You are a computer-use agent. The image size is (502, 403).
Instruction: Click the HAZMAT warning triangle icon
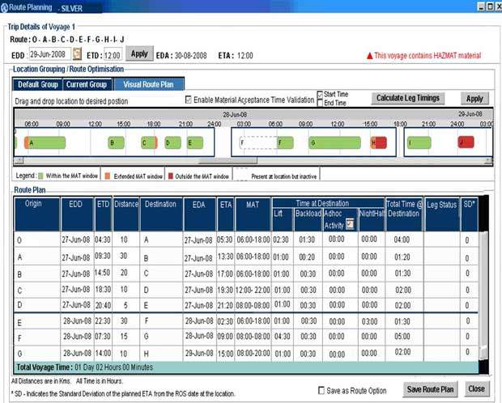pyautogui.click(x=369, y=56)
